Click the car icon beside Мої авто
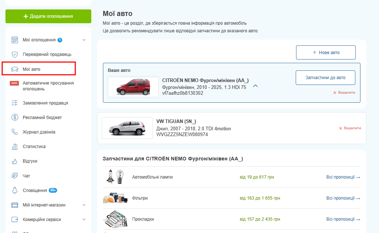Image resolution: width=379 pixels, height=233 pixels. (x=15, y=69)
